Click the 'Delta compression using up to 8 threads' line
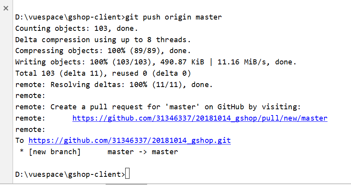The image size is (351, 185). pos(103,40)
